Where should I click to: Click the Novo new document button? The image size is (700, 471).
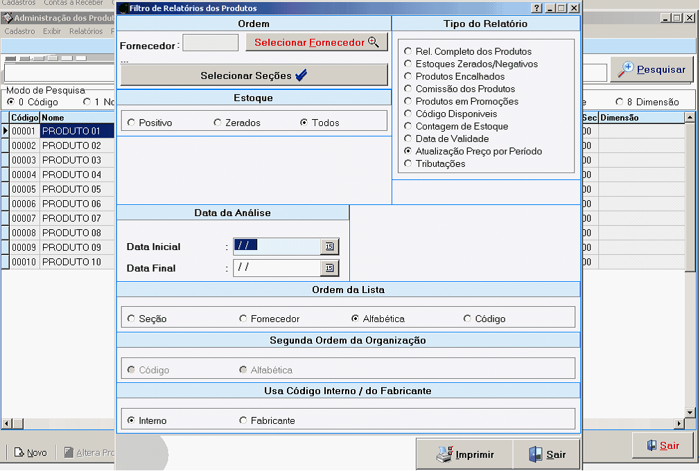30,452
